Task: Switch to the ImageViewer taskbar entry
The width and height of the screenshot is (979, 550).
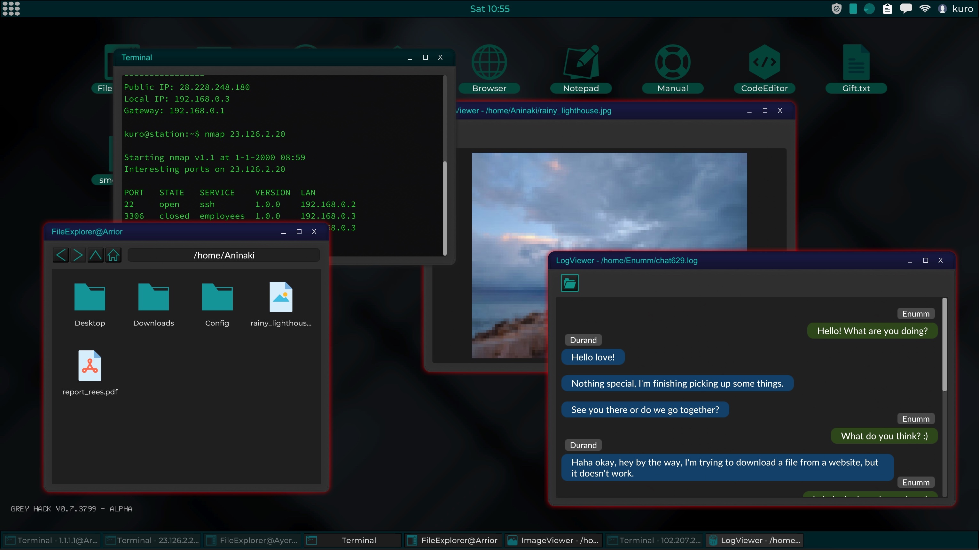Action: (x=553, y=540)
